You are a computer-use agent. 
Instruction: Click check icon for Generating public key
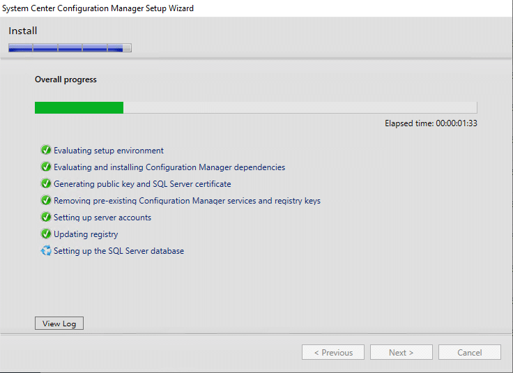click(x=46, y=183)
